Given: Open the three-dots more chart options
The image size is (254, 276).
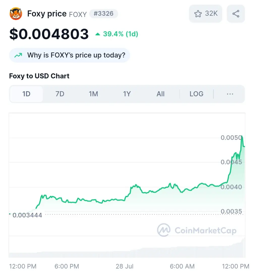Looking at the screenshot, I should (230, 94).
